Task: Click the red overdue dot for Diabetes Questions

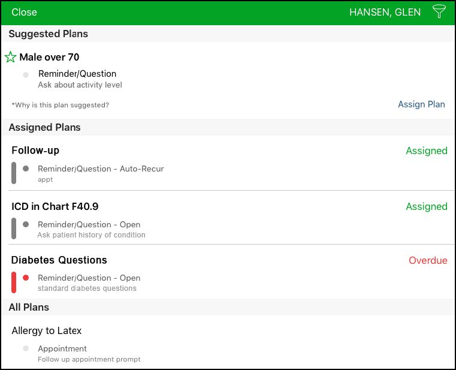Action: (26, 278)
